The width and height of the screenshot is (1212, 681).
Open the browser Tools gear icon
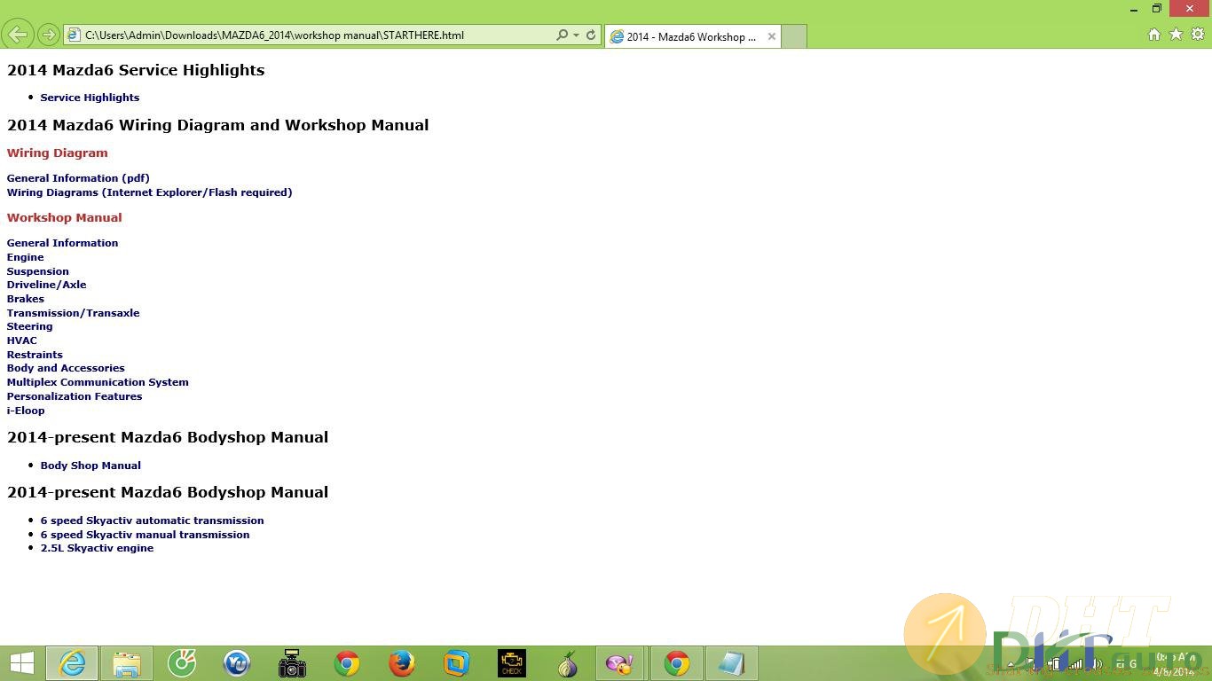tap(1198, 35)
